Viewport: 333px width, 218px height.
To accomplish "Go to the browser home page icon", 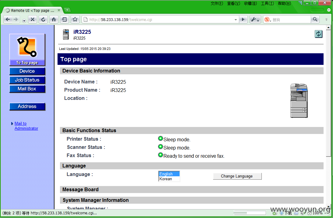I will (x=54, y=19).
